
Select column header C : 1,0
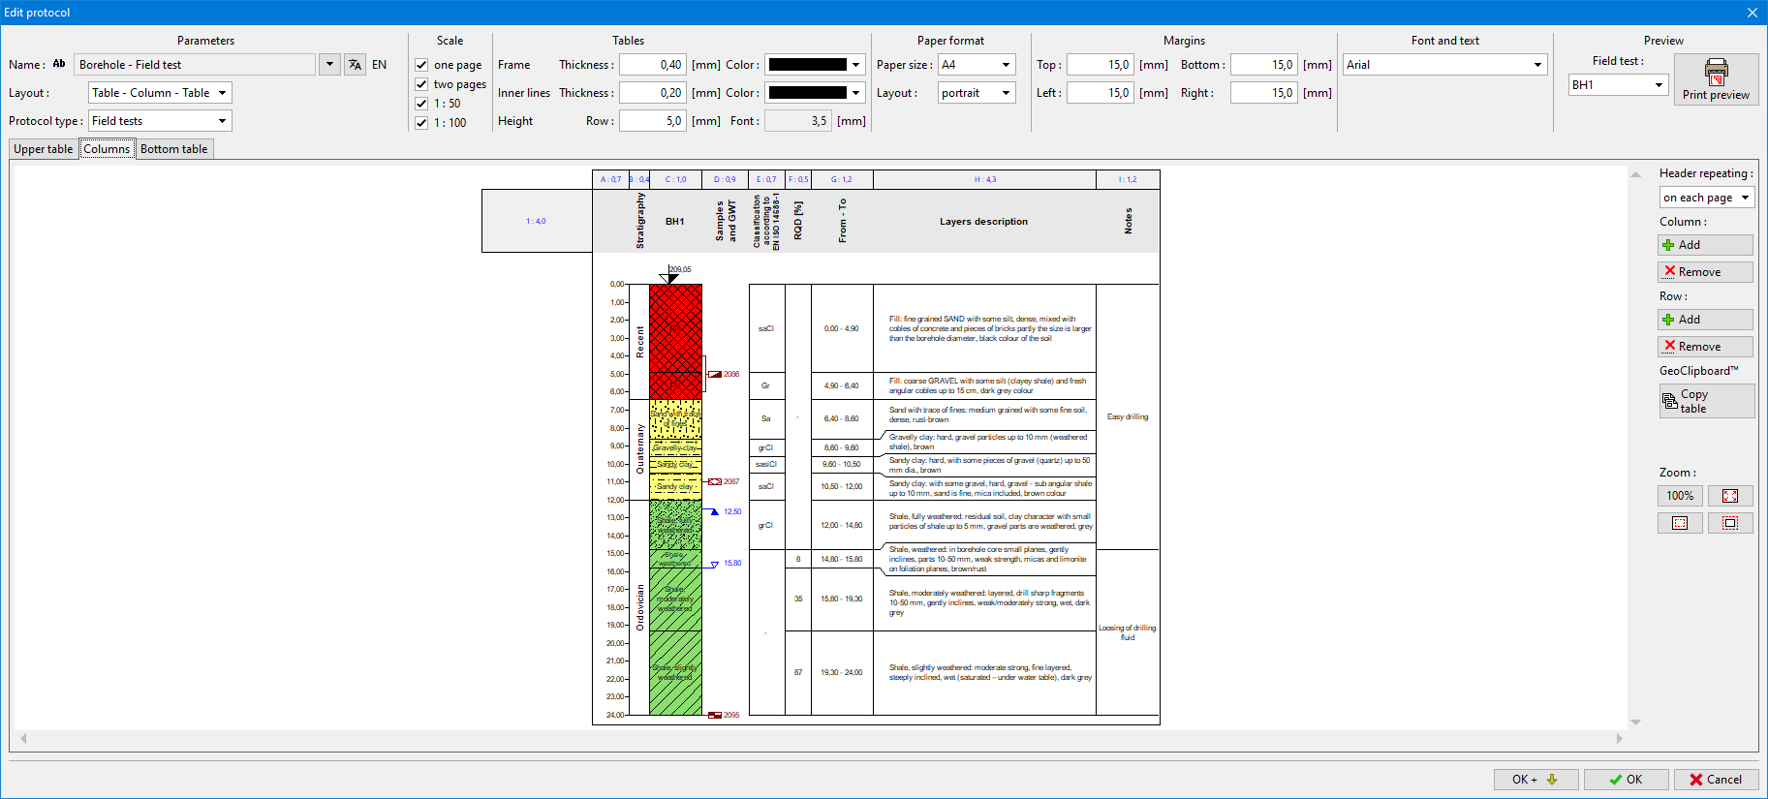pyautogui.click(x=675, y=179)
